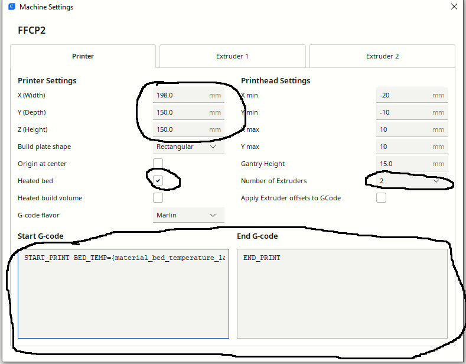
Task: Enable the Origin at center checkbox
Action: (158, 163)
